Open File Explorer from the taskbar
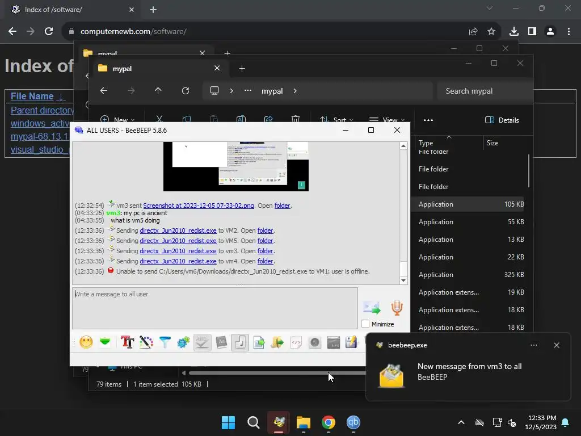The image size is (581, 436). (303, 422)
